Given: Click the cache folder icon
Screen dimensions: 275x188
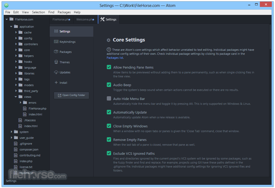Looking at the screenshot, I should [x=20, y=32].
